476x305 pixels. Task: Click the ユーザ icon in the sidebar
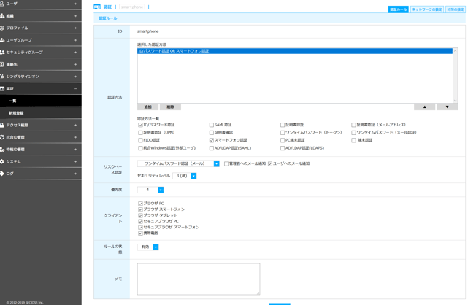click(x=2, y=4)
